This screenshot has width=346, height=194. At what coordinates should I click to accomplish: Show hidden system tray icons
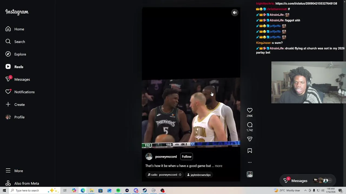(x=306, y=190)
